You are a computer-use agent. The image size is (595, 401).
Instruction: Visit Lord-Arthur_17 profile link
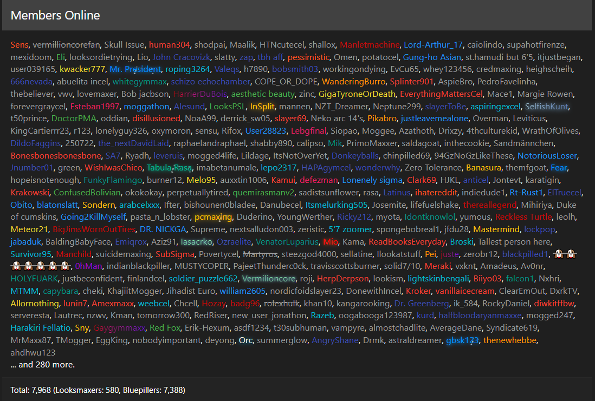433,45
